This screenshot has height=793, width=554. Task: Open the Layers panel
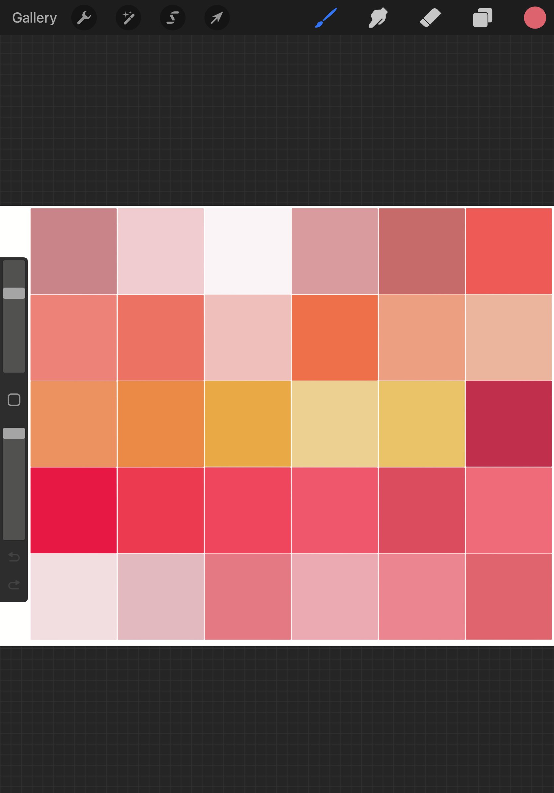483,18
